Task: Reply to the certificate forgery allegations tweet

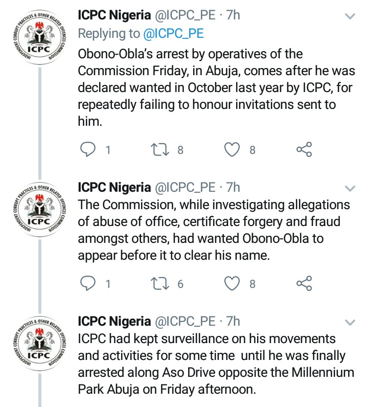Action: pos(89,283)
